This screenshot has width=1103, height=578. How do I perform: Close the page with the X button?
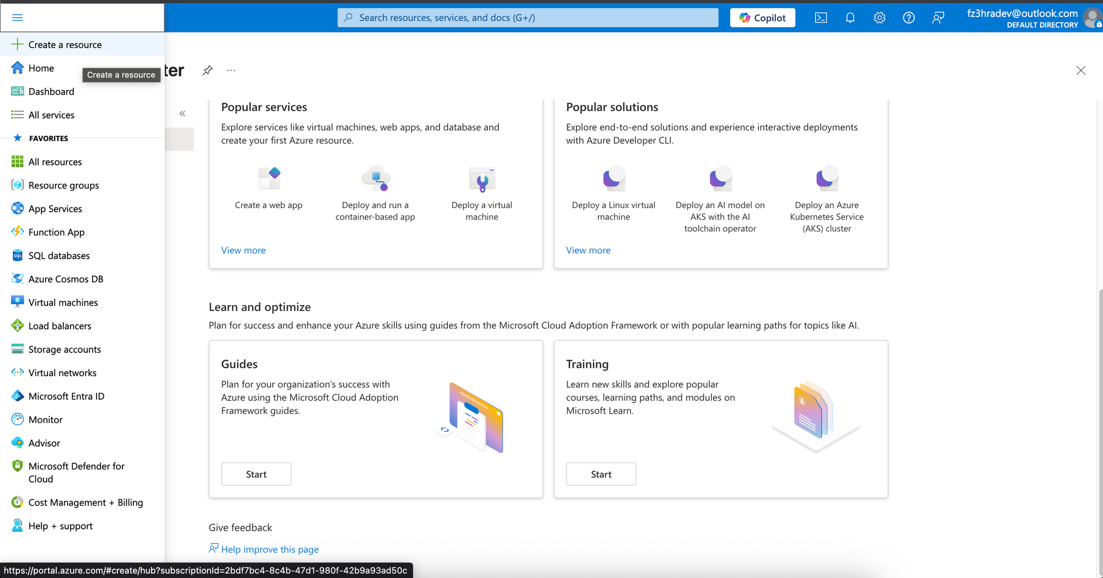(1081, 71)
